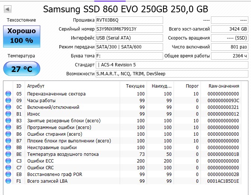Image resolution: width=251 pixels, height=195 pixels.
Task: Click the Порог column header
Action: (187, 86)
